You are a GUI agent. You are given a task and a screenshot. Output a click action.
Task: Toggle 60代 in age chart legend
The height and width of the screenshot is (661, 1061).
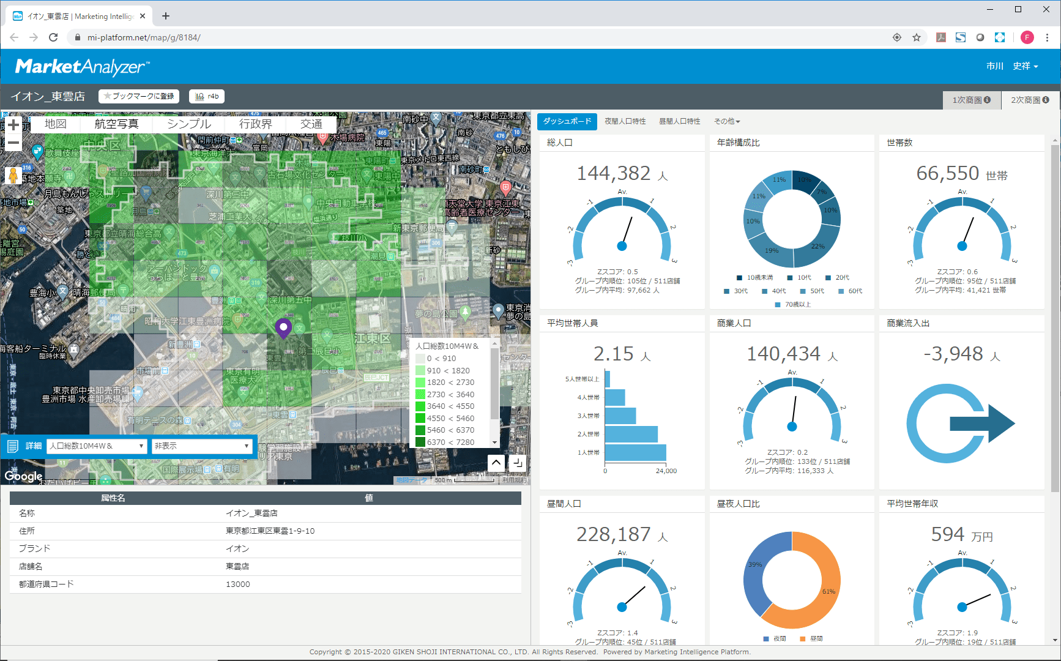(x=851, y=291)
